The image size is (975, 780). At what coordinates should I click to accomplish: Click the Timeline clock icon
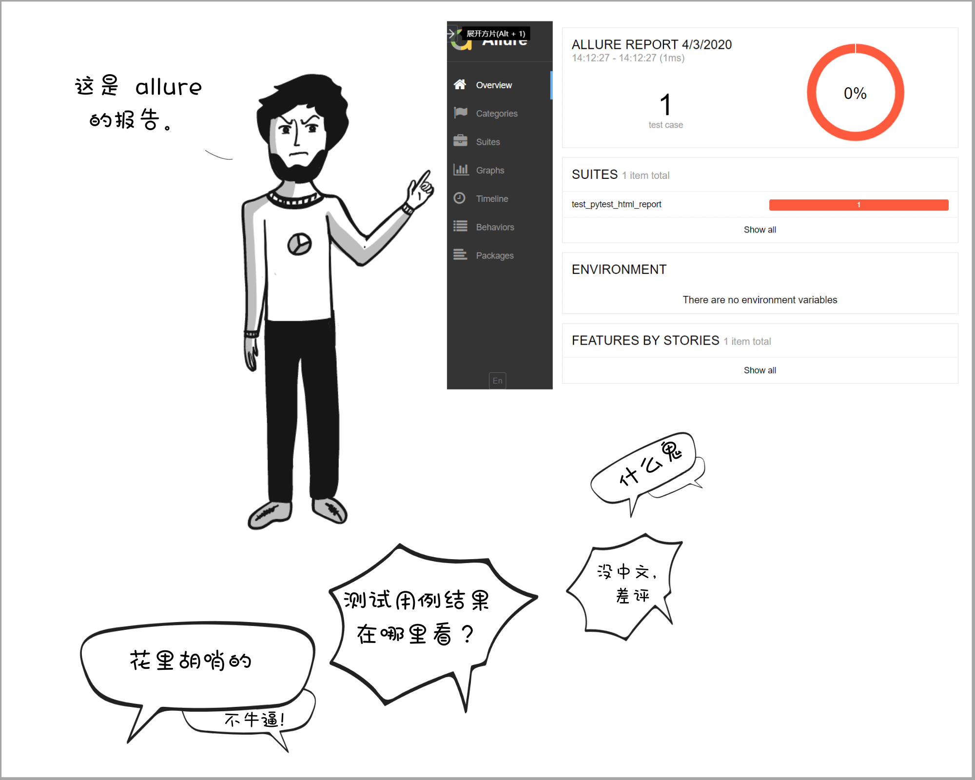click(459, 198)
